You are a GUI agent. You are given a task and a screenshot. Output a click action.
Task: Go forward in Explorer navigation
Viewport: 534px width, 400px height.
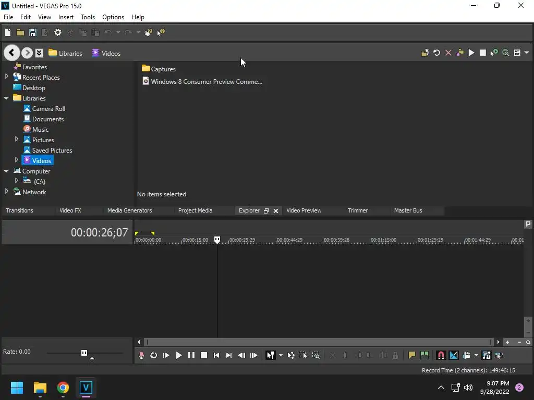click(27, 53)
